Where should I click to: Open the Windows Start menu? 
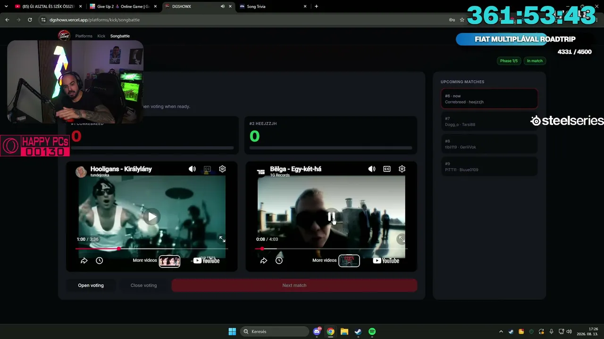point(232,331)
